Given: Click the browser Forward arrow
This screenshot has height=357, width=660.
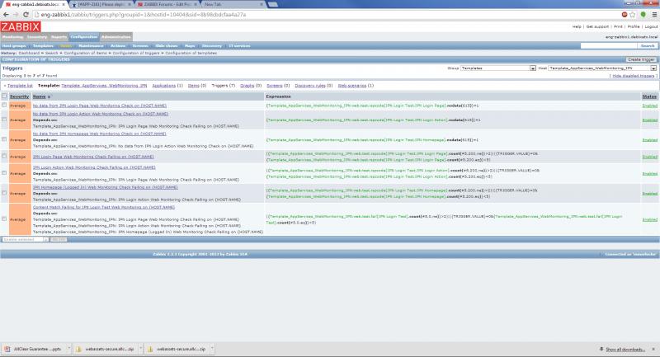Looking at the screenshot, I should pyautogui.click(x=16, y=15).
